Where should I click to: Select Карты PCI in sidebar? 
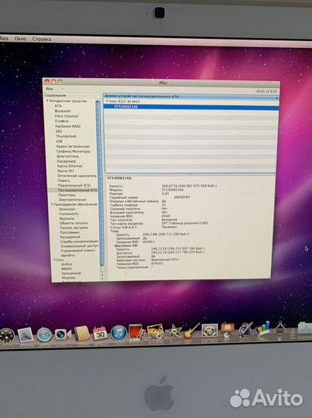coord(65,171)
